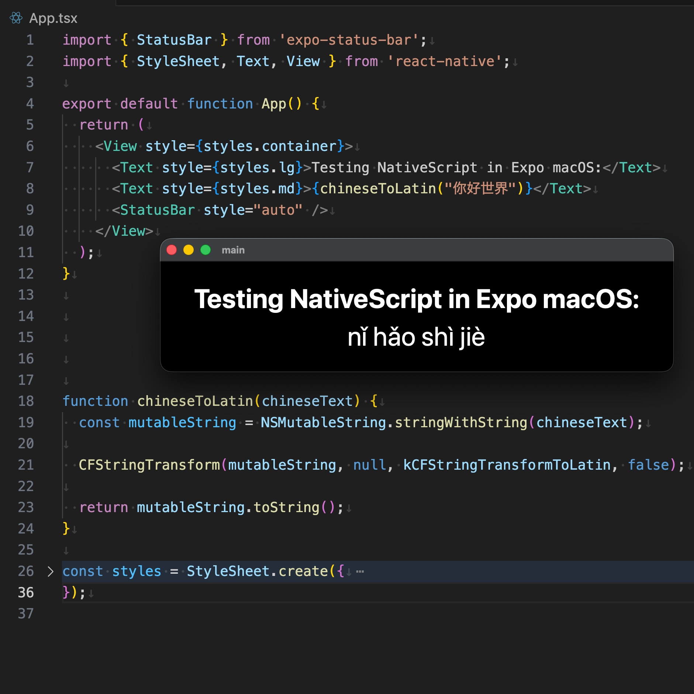Select the App.tsx file name label

(53, 18)
